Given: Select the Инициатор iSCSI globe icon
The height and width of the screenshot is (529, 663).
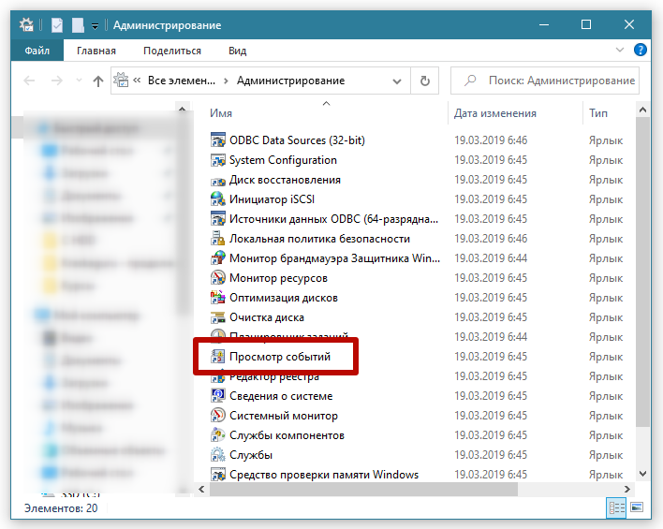Looking at the screenshot, I should [x=218, y=199].
